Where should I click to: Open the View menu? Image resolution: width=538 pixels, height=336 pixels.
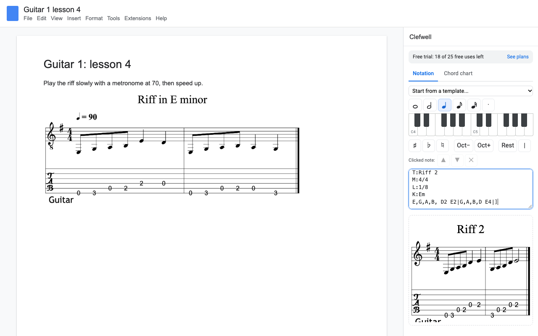click(57, 18)
